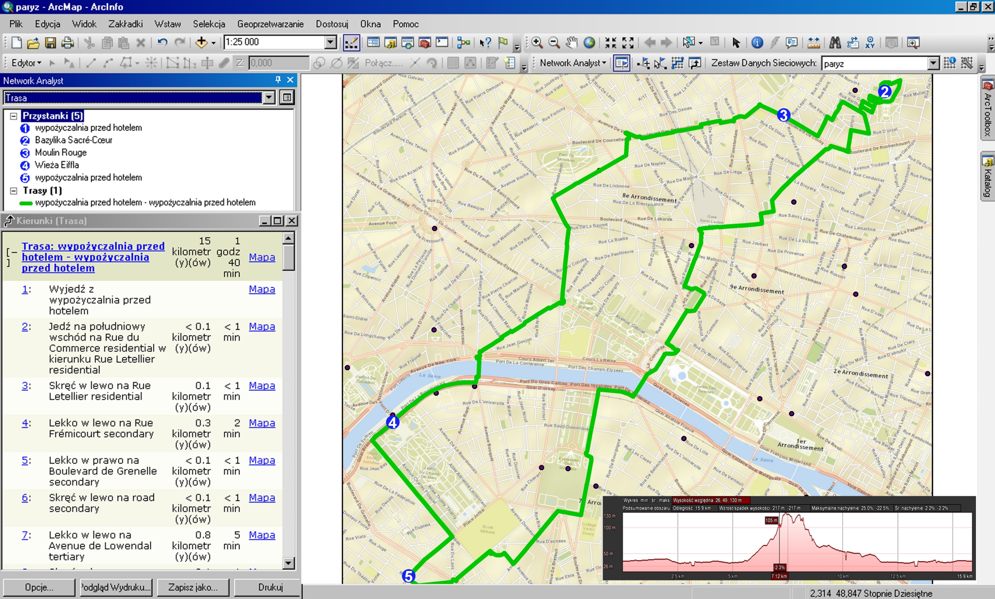Open ArcToolbox from the red toolbox icon
Viewport: 995px width, 599px height.
(x=424, y=43)
